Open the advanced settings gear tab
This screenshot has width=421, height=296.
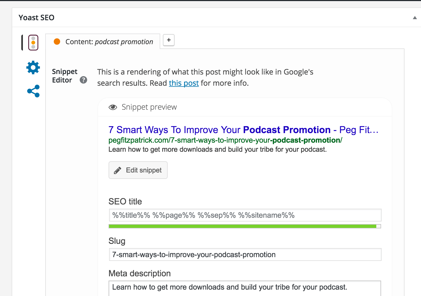(x=33, y=68)
